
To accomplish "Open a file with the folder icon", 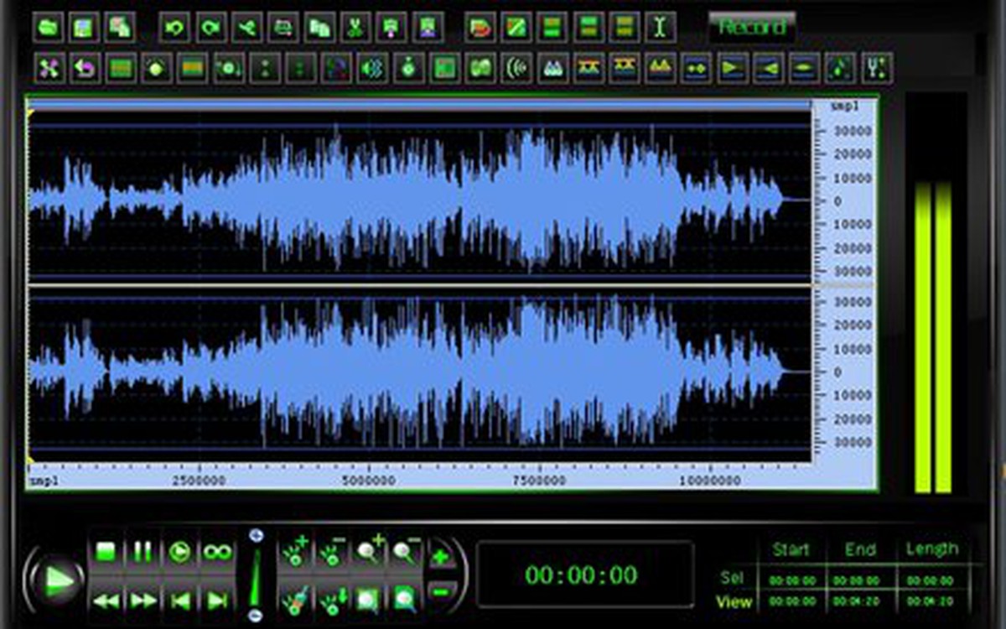I will (x=49, y=27).
